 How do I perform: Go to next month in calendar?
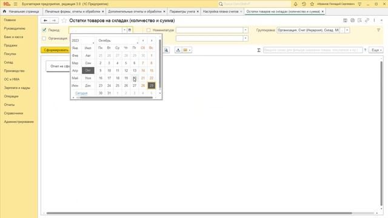pyautogui.click(x=152, y=41)
